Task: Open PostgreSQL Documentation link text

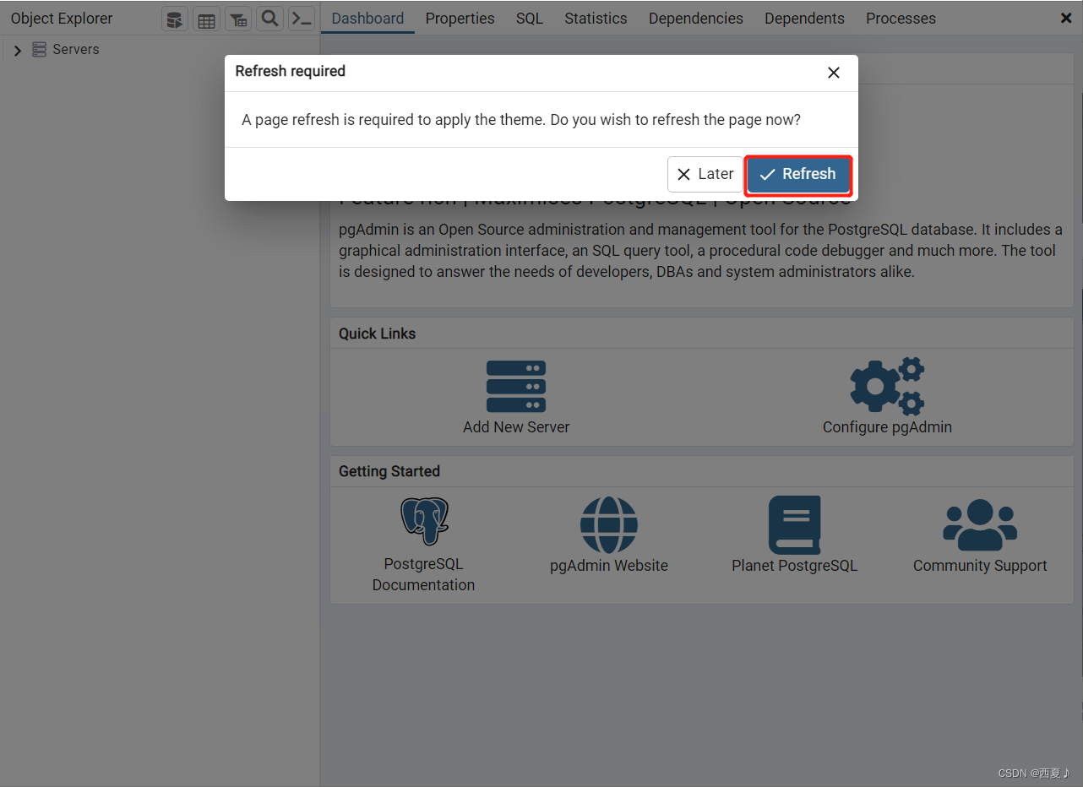Action: [x=424, y=574]
